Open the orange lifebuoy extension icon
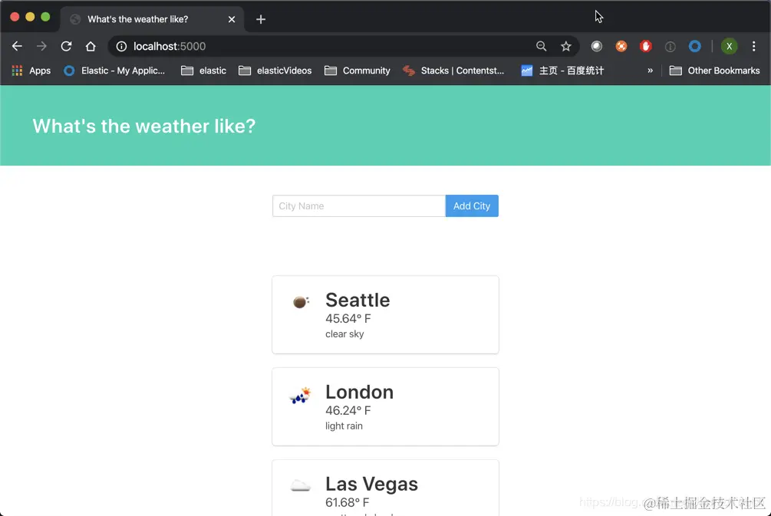The image size is (771, 516). [621, 46]
